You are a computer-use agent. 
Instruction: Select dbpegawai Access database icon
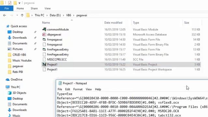click(x=44, y=34)
